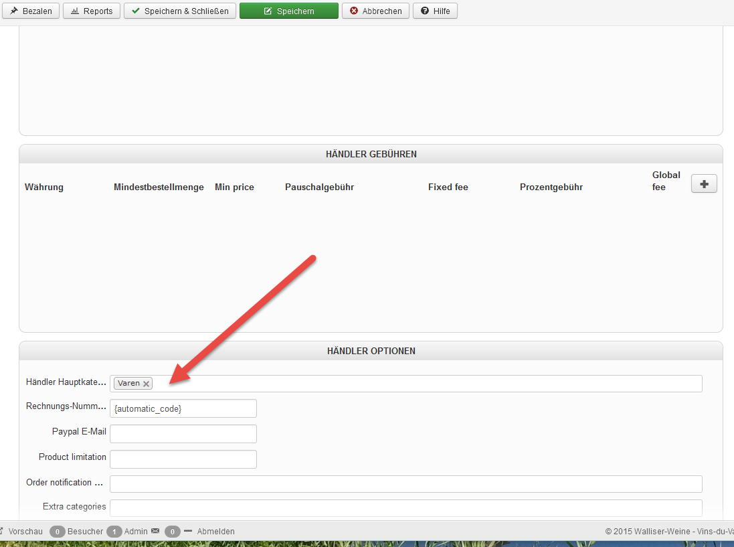The image size is (734, 547).
Task: Click the Pauschalgebühr column header
Action: (x=319, y=187)
